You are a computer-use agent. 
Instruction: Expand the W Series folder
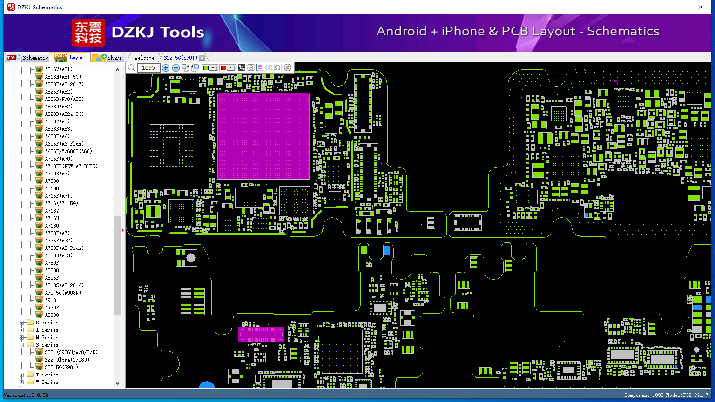22,382
